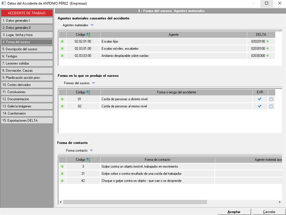Toggle EVR checkmark for Caída a distinto nivel

[x=260, y=99]
